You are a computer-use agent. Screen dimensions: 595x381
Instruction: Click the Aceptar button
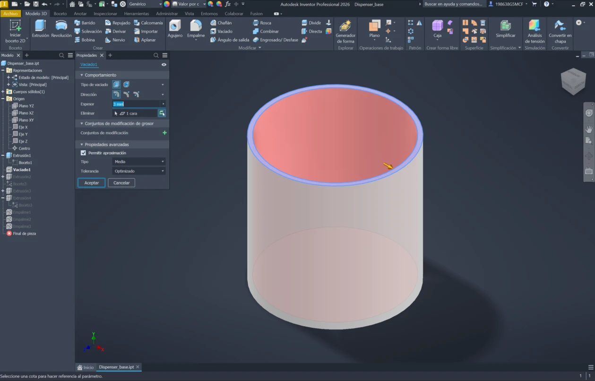(92, 182)
